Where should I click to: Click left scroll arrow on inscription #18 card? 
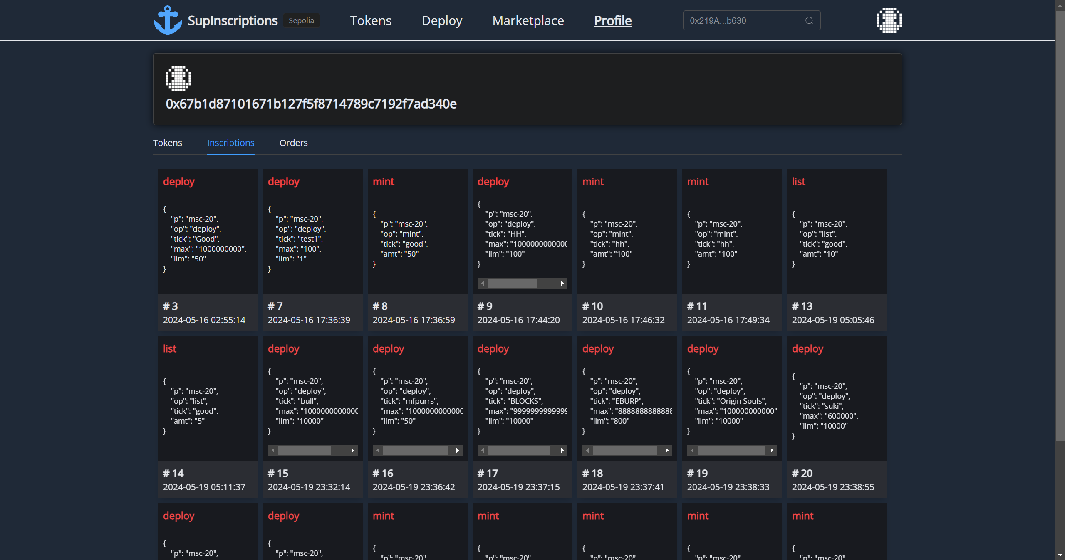pos(587,451)
